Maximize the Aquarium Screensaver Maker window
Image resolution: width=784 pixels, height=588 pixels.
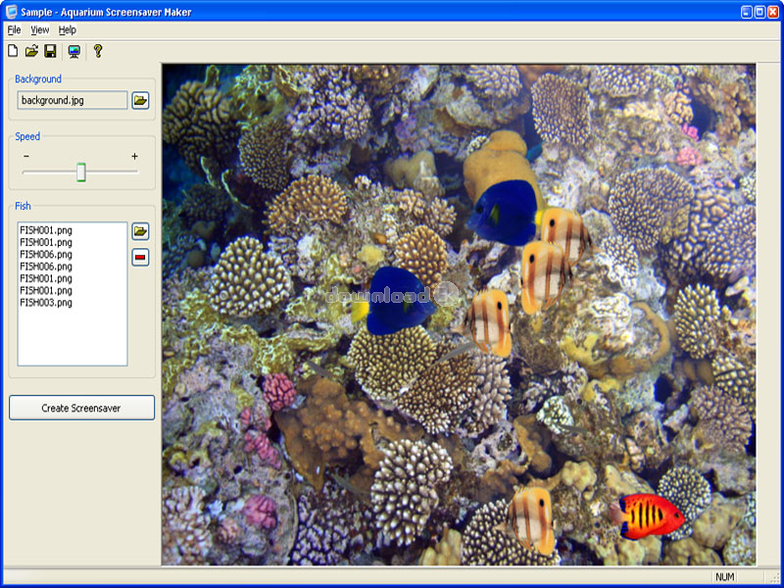759,12
